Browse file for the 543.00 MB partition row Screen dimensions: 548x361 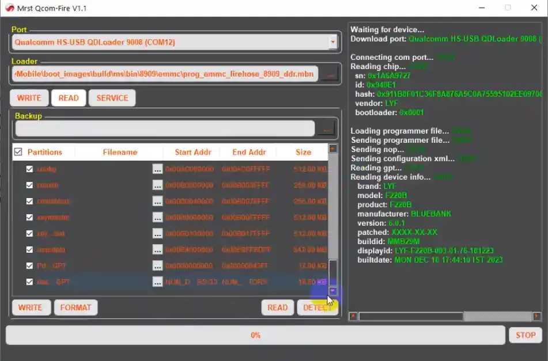click(x=157, y=250)
